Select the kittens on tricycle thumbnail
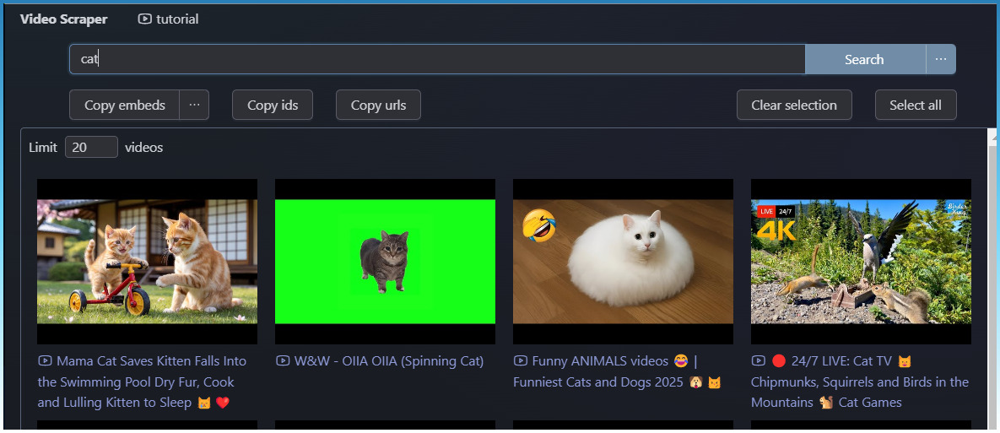Viewport: 1000px width, 433px height. (147, 261)
